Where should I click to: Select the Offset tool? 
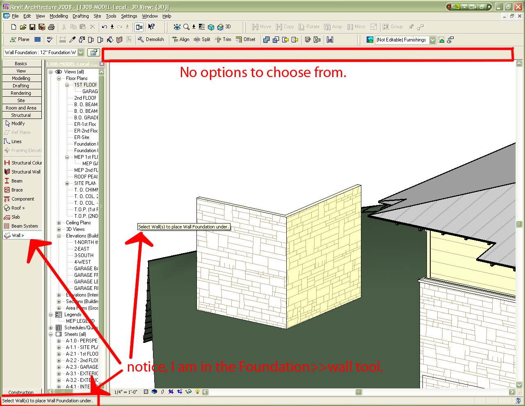246,39
